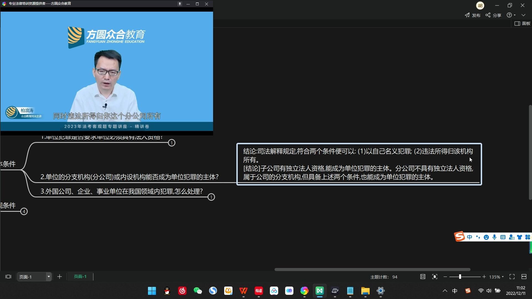Open the 胡 account avatar menu
The image size is (532, 299).
pos(480,6)
